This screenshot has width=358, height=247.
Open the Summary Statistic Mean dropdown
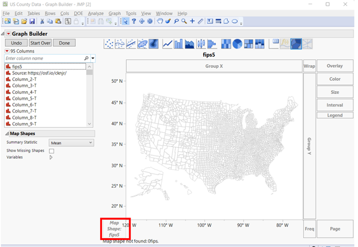click(71, 143)
